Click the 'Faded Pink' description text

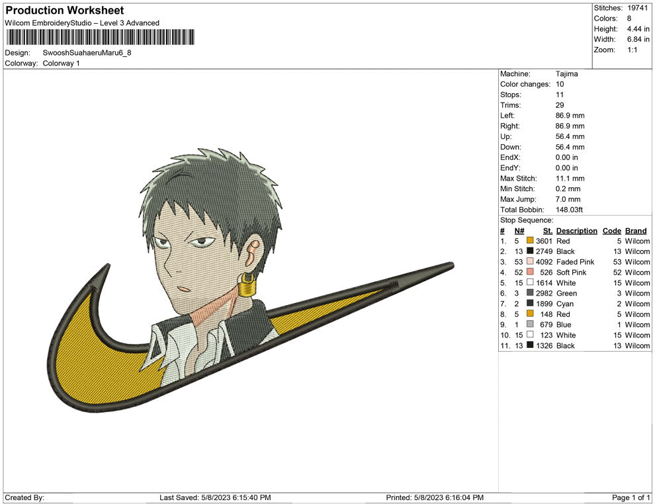pyautogui.click(x=575, y=262)
